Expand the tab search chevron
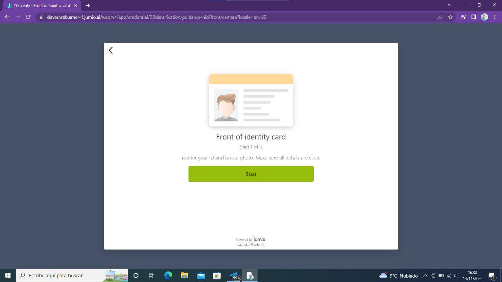The height and width of the screenshot is (282, 502). tap(449, 5)
